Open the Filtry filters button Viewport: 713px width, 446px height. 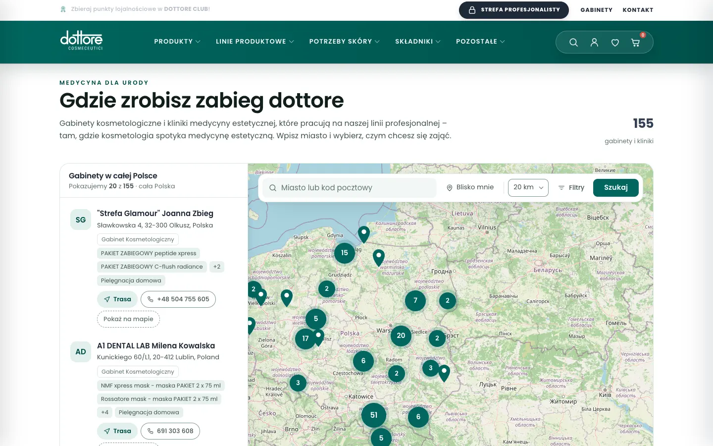click(571, 187)
